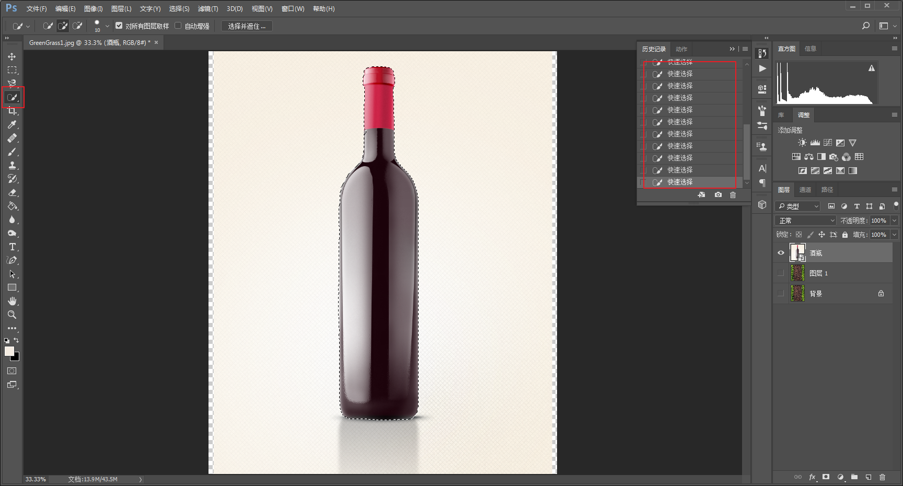Screen dimensions: 903x486
Task: Select the Lasso tool
Action: coord(12,84)
